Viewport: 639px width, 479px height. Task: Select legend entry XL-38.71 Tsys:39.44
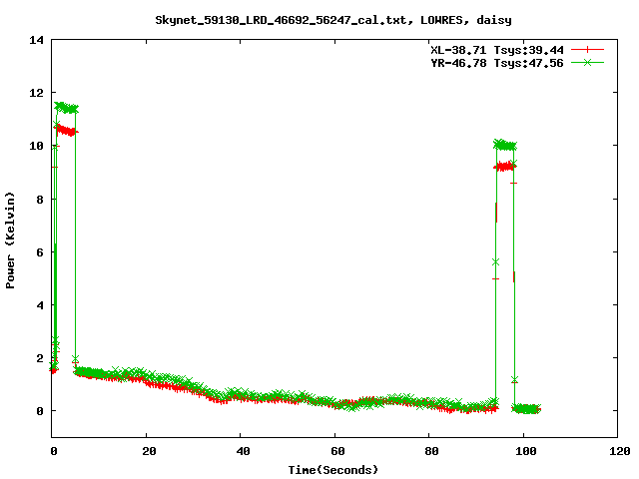pos(497,50)
